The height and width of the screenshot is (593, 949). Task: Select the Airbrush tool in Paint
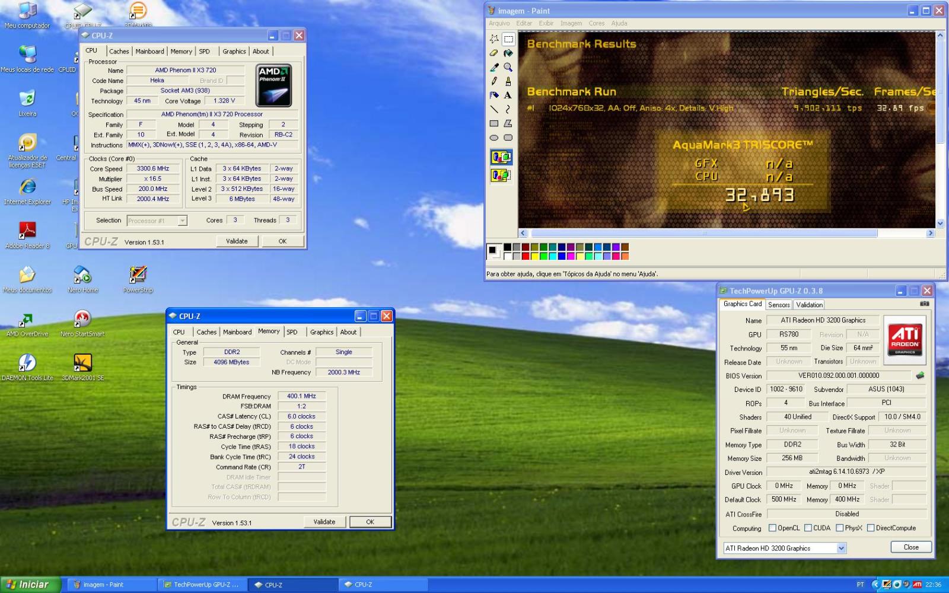(494, 95)
